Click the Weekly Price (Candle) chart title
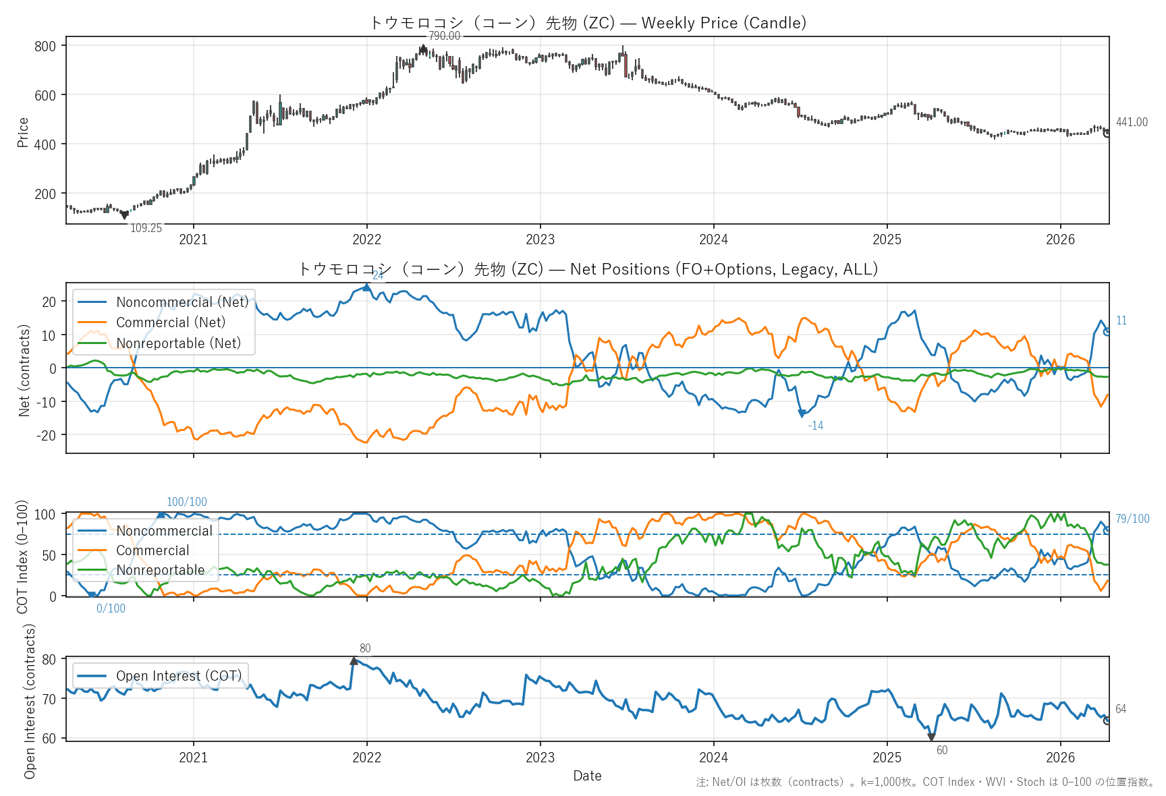Screen dimensions: 1166x796 pos(587,23)
